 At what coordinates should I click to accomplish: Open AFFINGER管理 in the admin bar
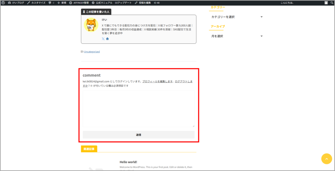[79, 3]
